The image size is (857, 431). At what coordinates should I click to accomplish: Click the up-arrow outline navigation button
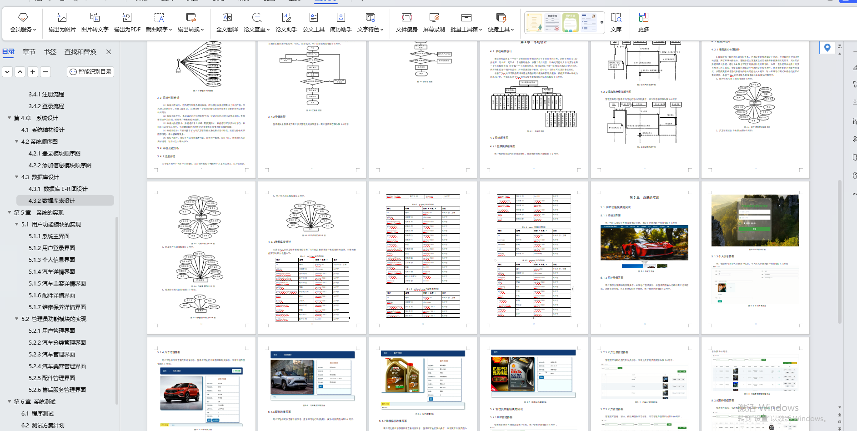(20, 72)
